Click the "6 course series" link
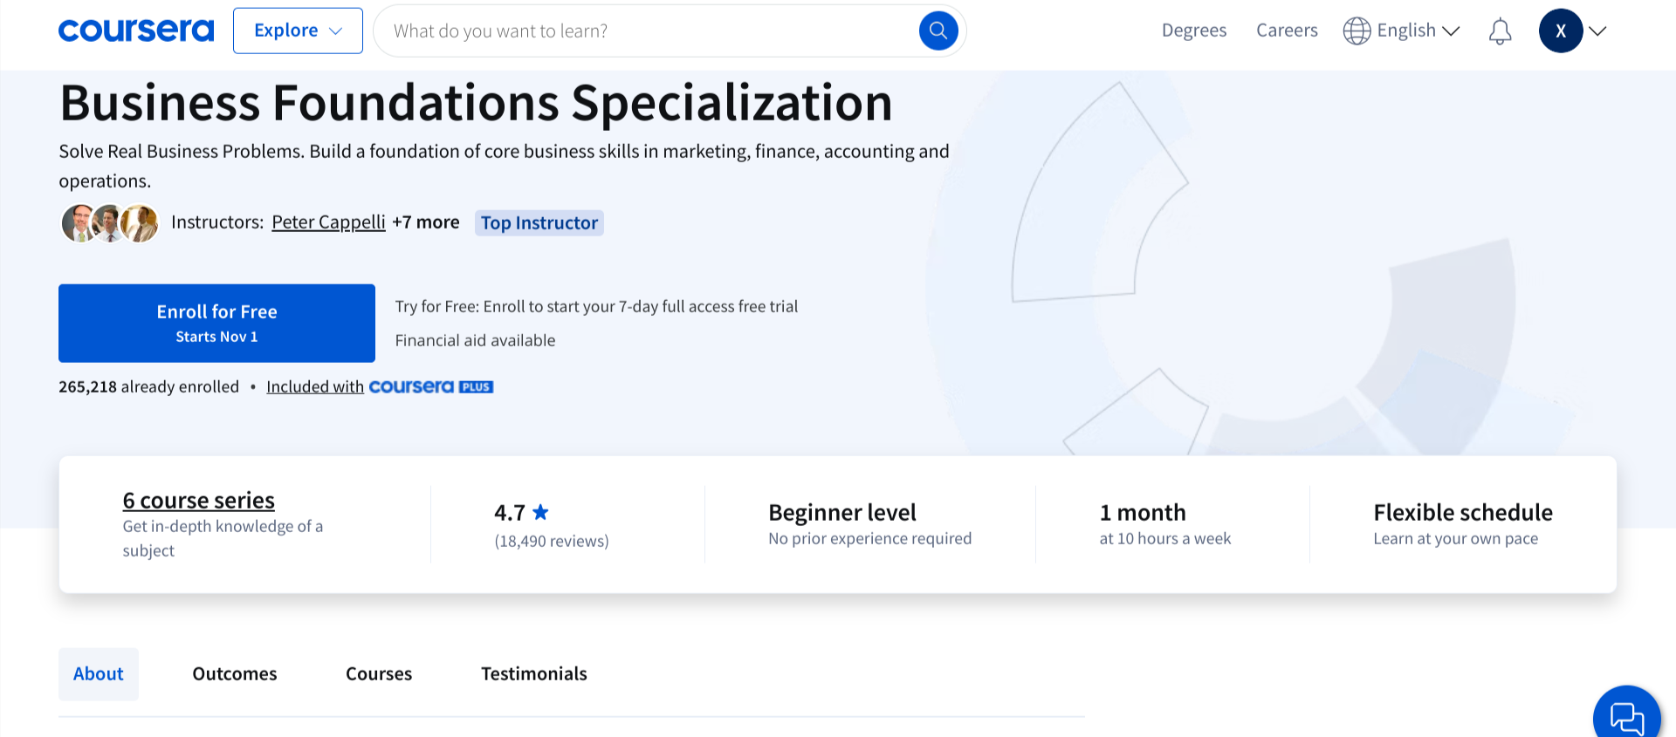This screenshot has height=737, width=1676. pos(199,500)
